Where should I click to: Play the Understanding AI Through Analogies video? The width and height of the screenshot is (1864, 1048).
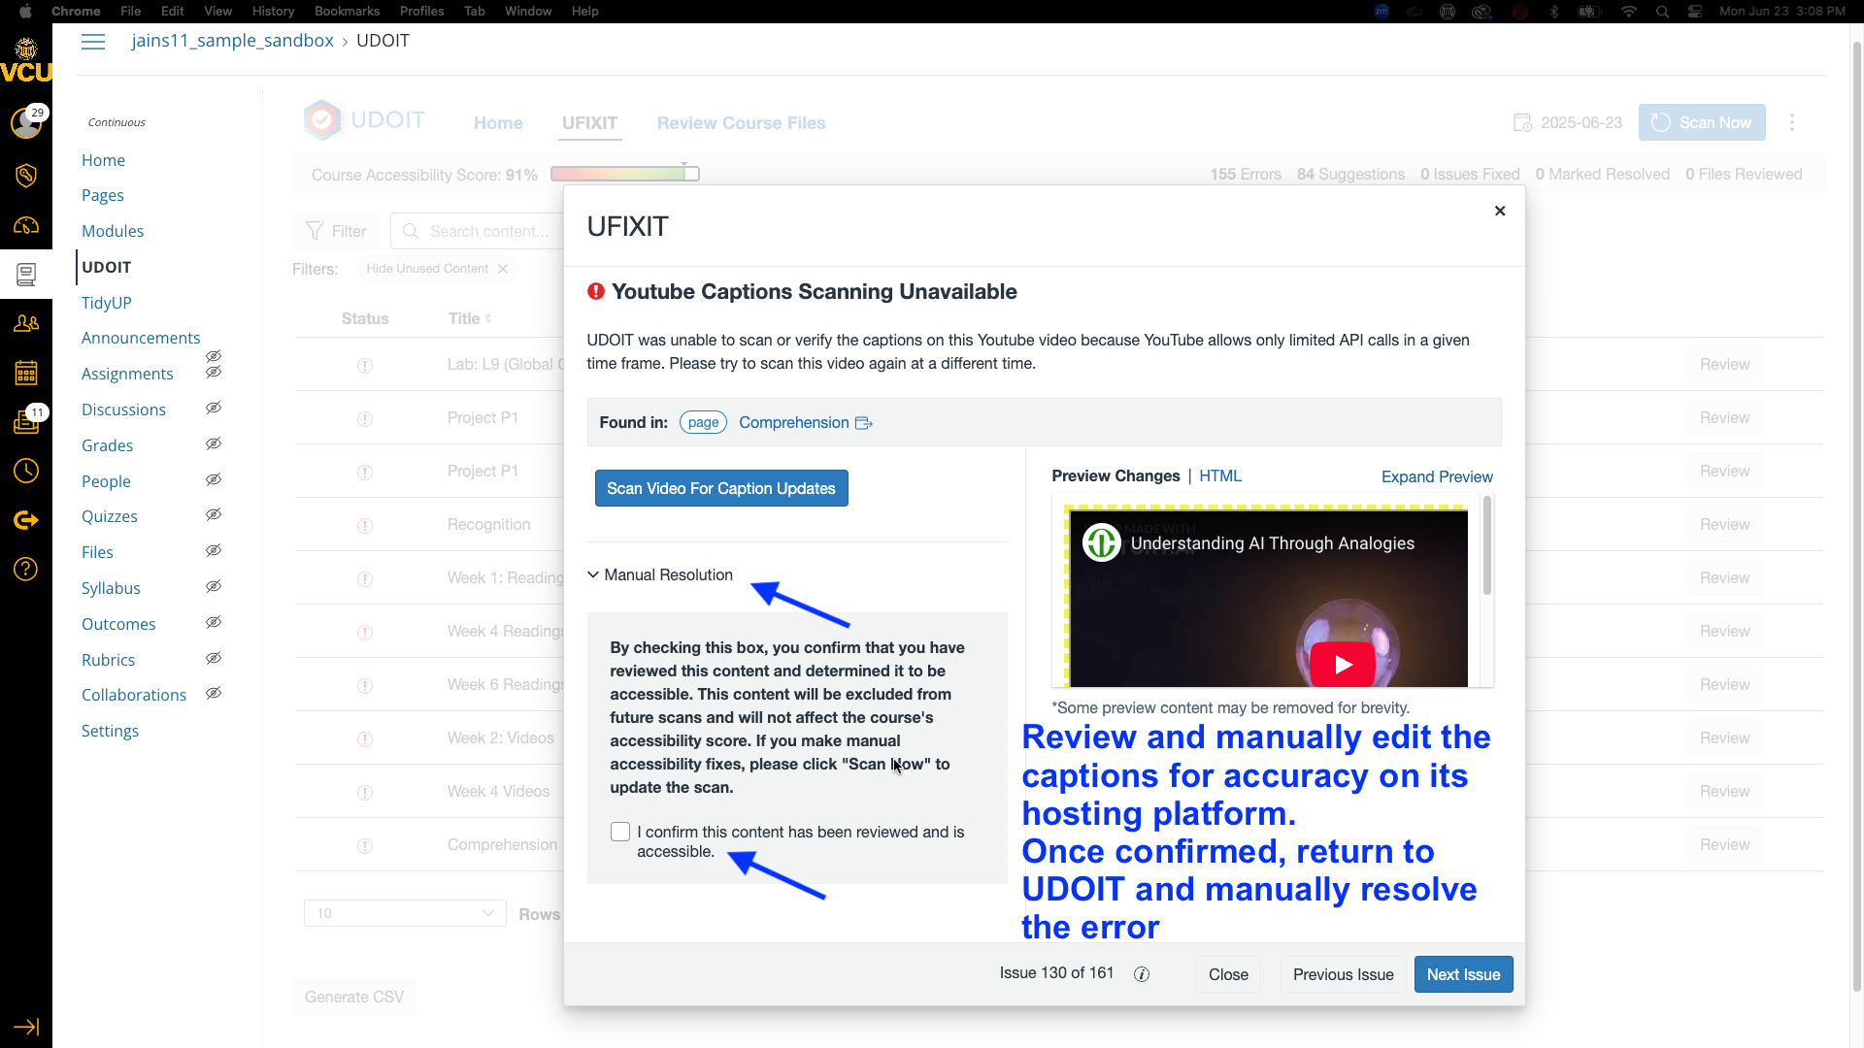click(1343, 664)
